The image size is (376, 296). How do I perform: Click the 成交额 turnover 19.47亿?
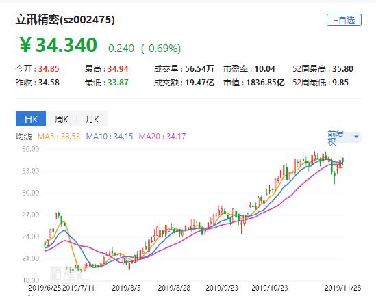199,83
